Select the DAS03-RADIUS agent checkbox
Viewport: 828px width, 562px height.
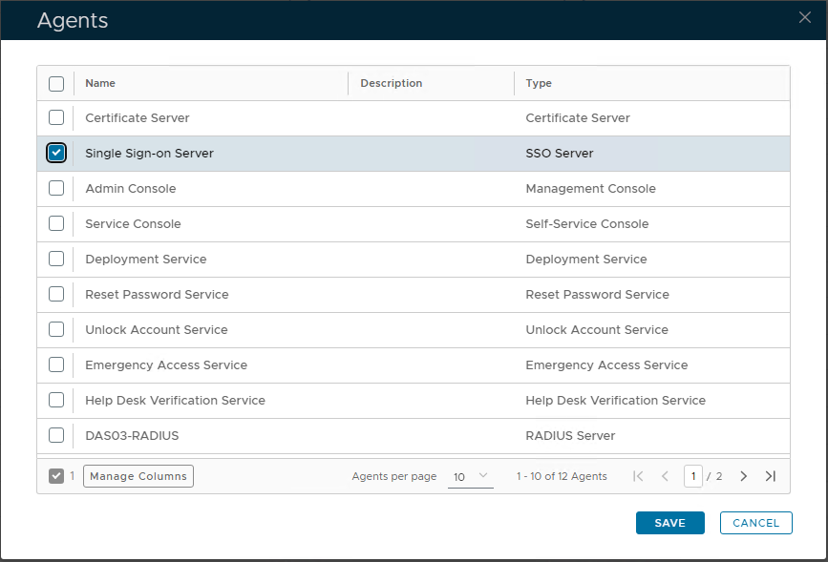(x=56, y=435)
